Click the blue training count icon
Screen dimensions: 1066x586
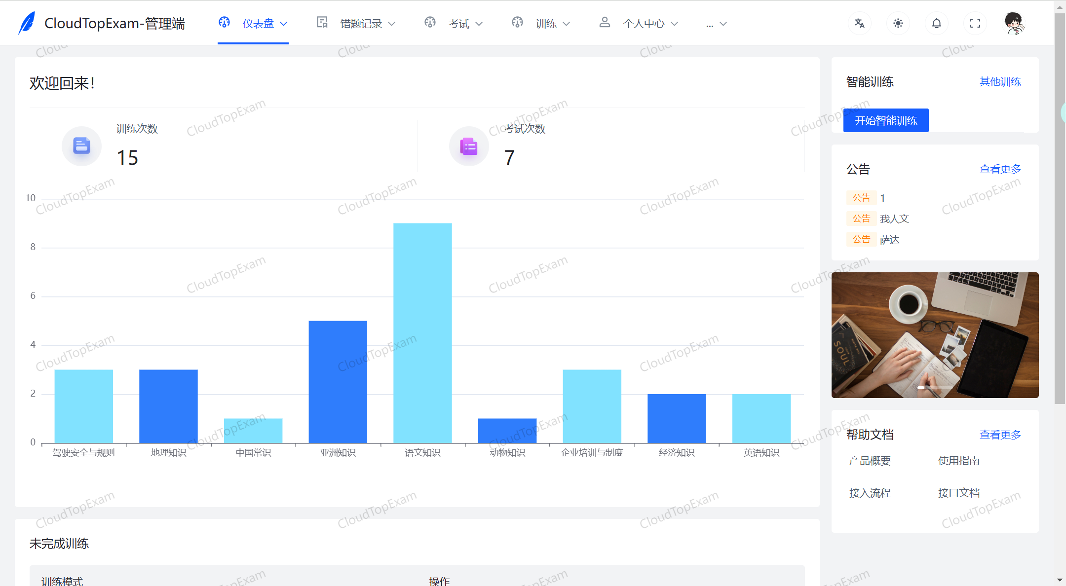(x=81, y=146)
